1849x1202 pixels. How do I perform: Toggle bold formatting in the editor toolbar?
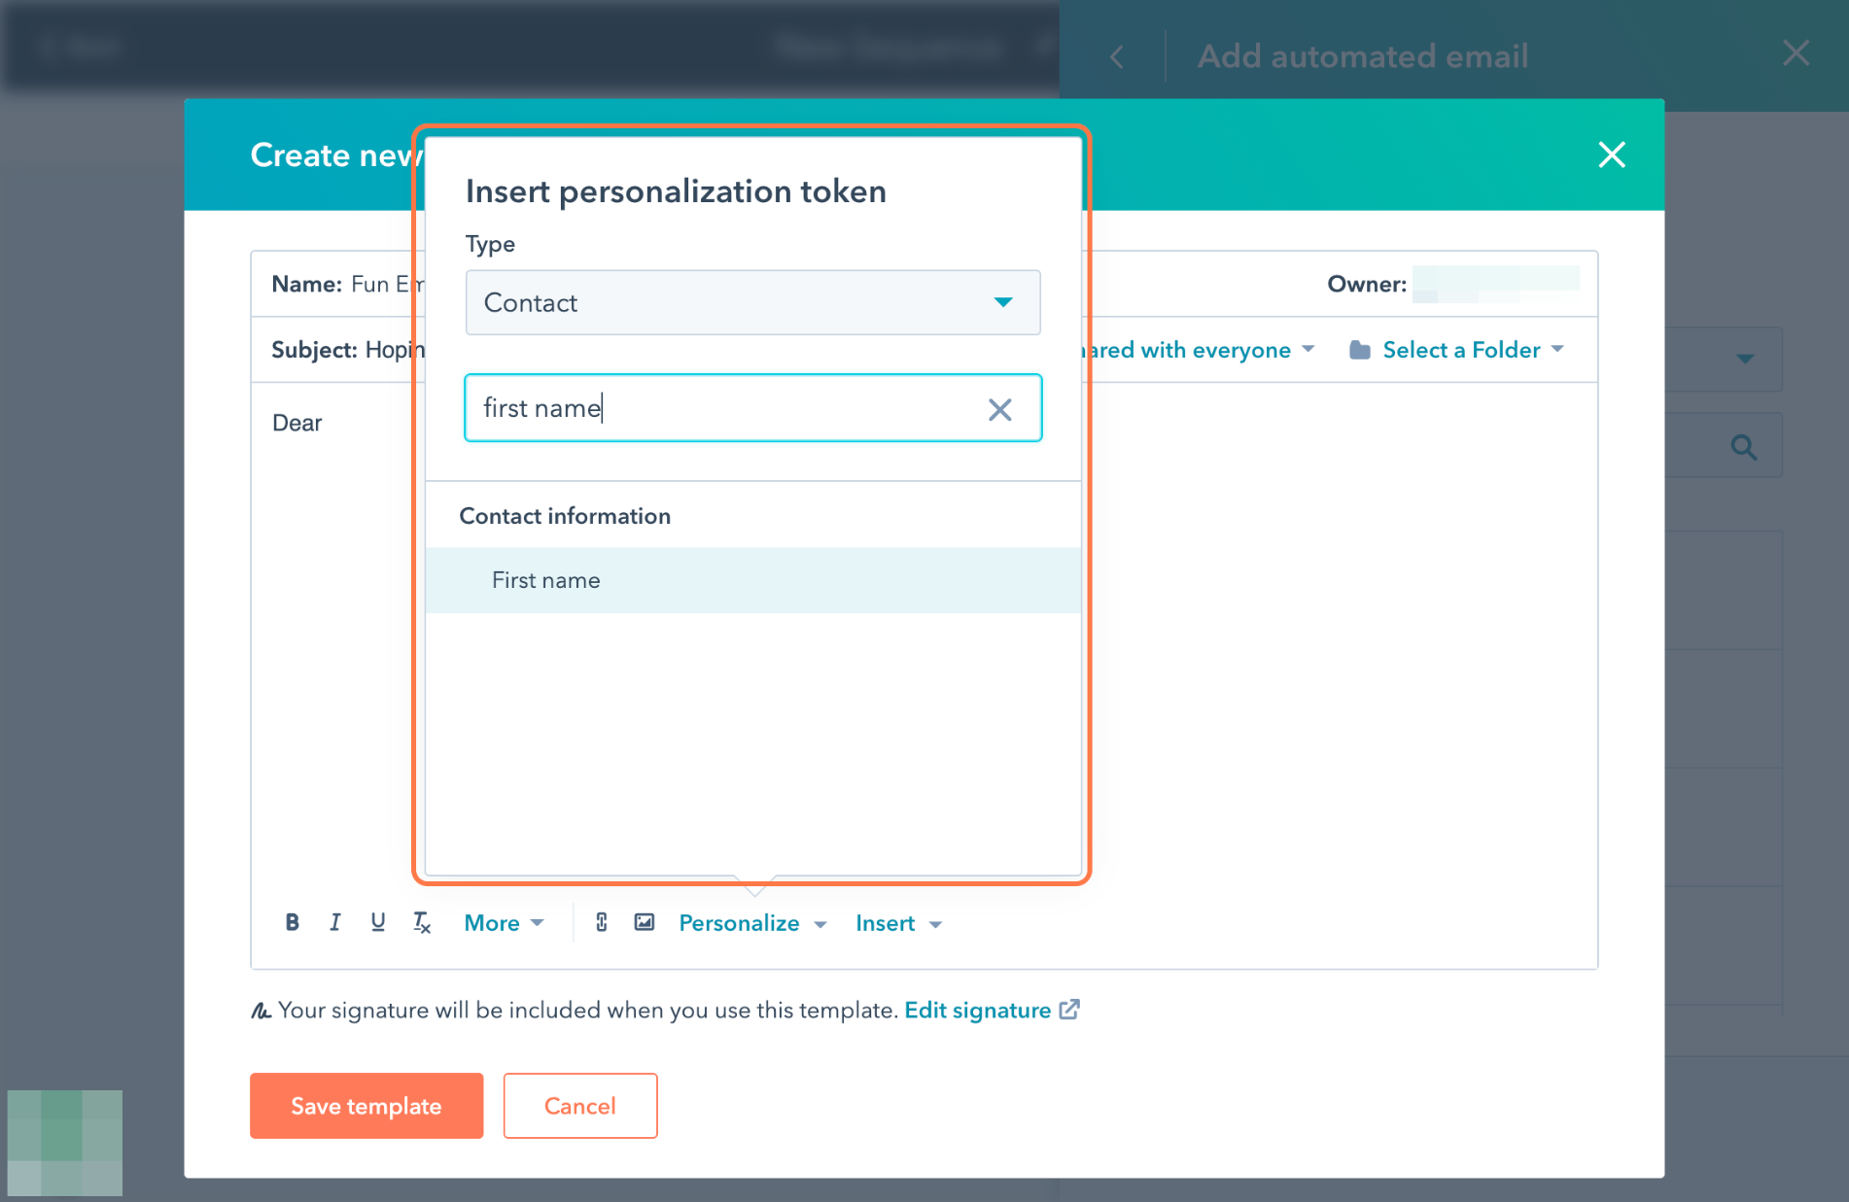(292, 922)
